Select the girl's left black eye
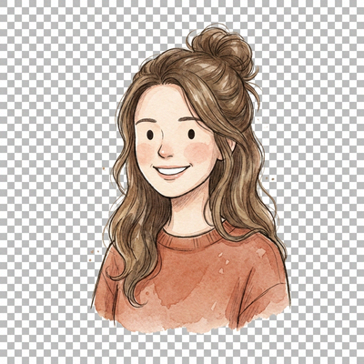This screenshot has width=364, height=364. pos(150,135)
